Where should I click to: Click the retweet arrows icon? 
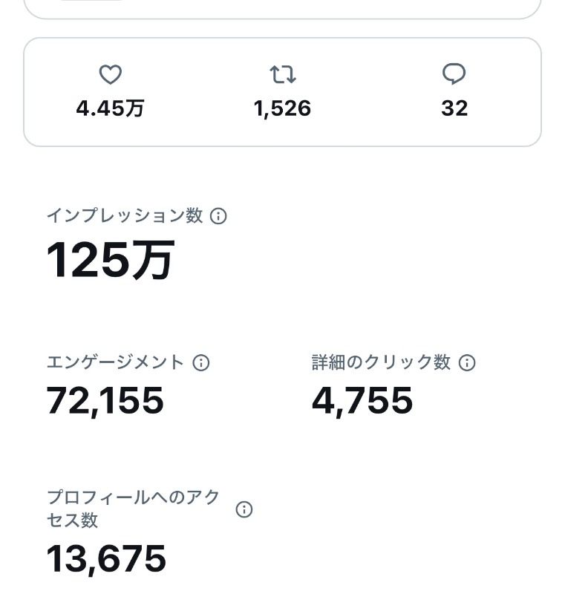(282, 74)
